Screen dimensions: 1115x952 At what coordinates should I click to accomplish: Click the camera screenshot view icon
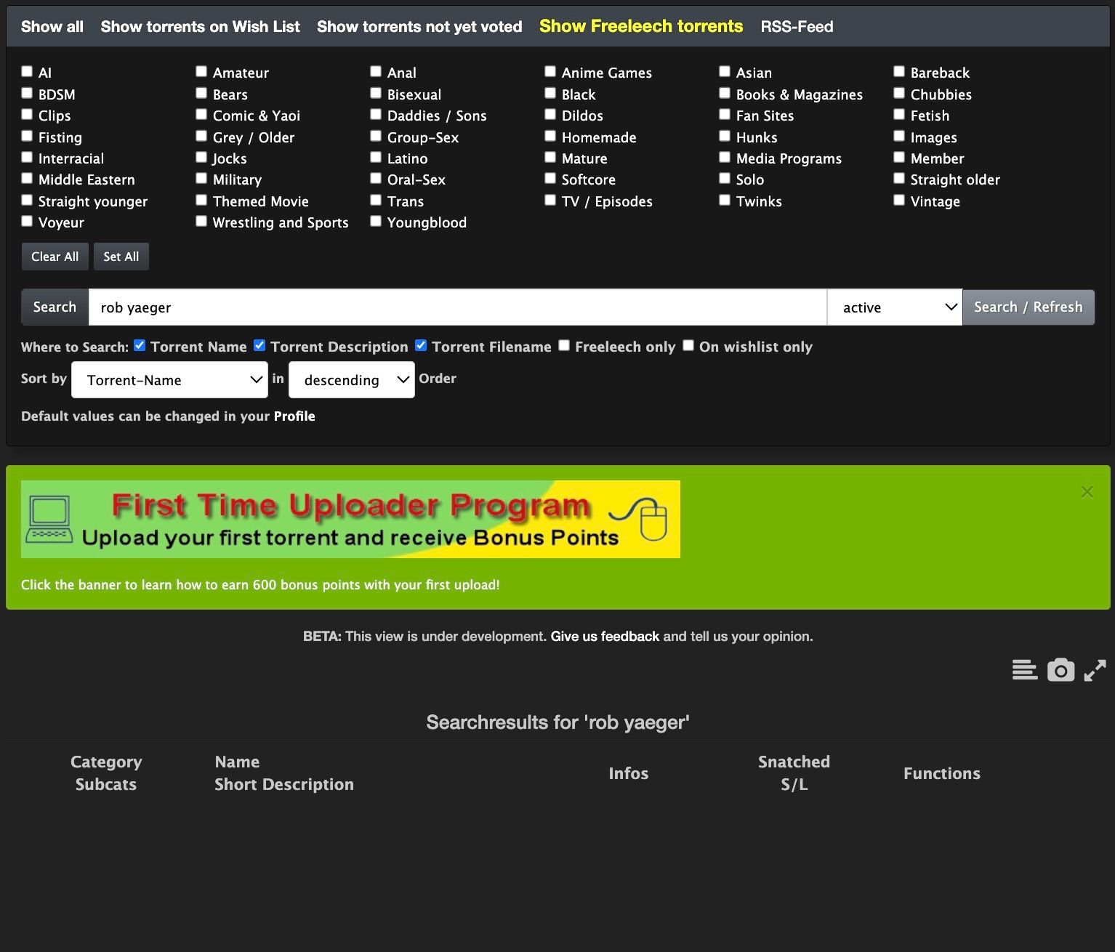(x=1060, y=670)
